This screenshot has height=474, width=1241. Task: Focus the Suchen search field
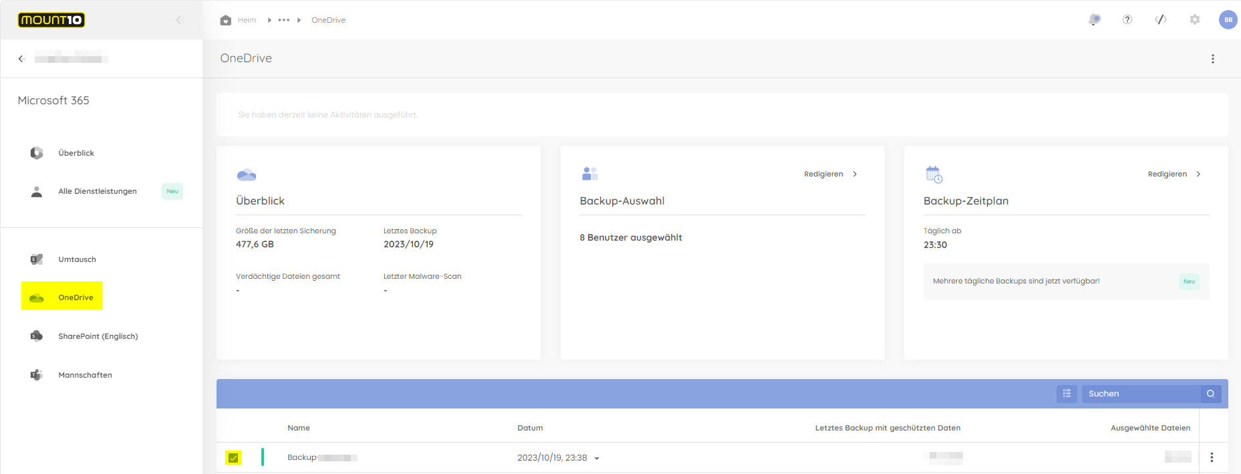click(x=1140, y=394)
